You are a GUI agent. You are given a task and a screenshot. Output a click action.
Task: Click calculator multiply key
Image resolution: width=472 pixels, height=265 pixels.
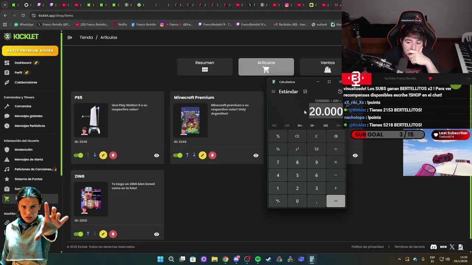(336, 162)
